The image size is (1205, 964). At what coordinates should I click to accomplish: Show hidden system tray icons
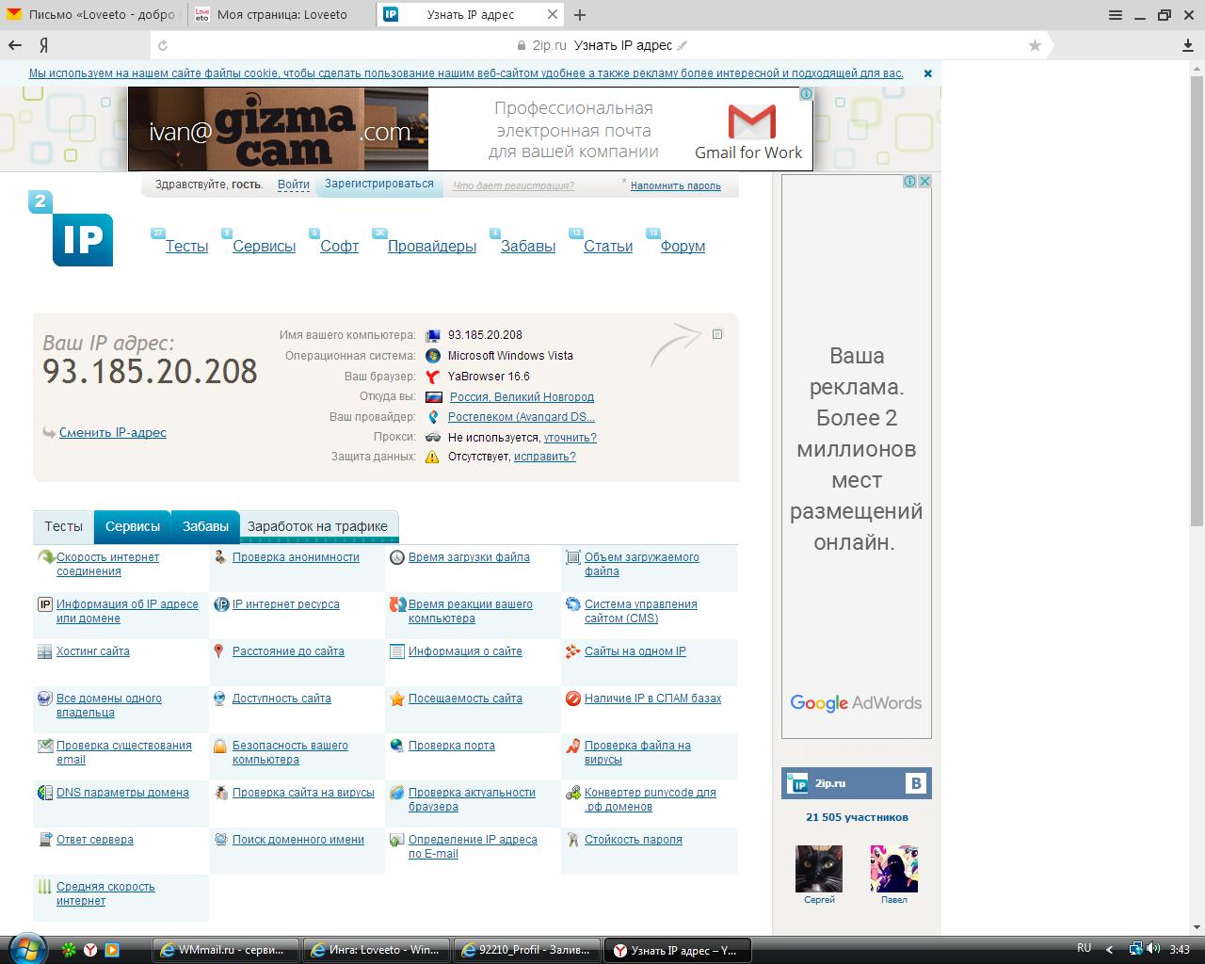[x=1109, y=949]
